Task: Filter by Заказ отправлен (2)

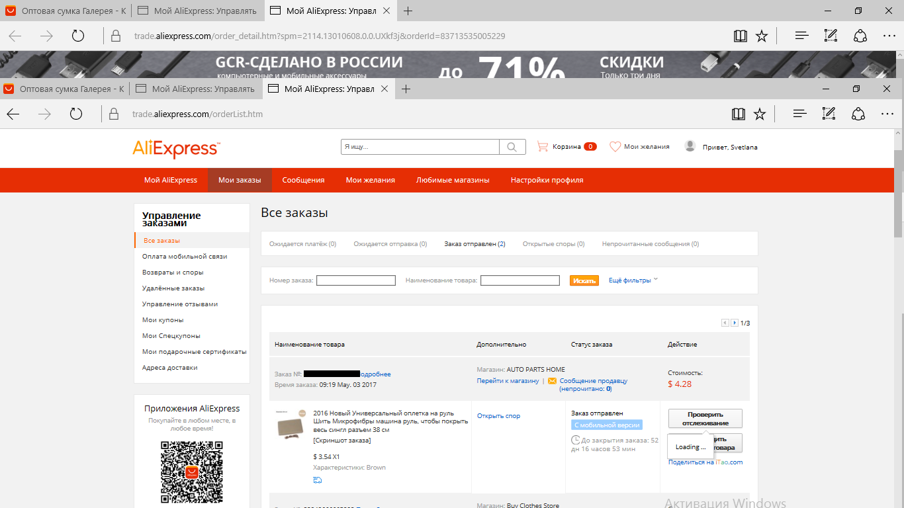Action: pyautogui.click(x=475, y=244)
